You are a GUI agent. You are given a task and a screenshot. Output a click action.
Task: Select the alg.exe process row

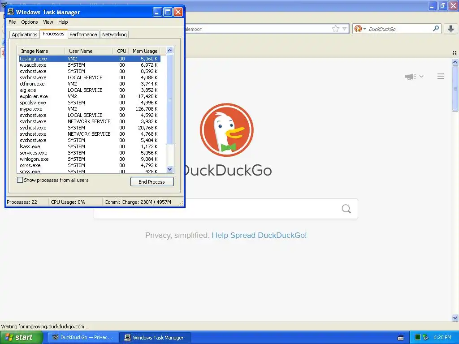[90, 90]
